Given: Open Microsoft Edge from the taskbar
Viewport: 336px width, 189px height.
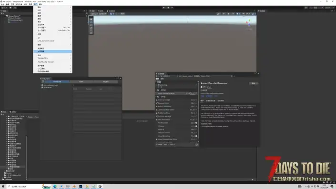Looking at the screenshot, I should 55,187.
